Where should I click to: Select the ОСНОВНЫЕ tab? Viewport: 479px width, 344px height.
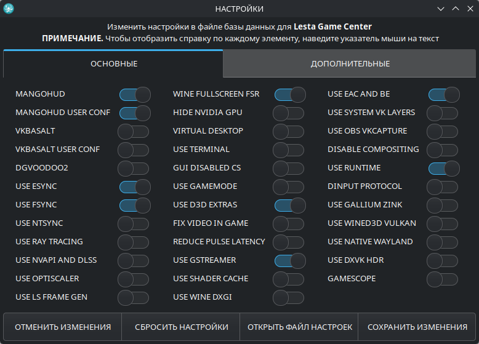114,64
